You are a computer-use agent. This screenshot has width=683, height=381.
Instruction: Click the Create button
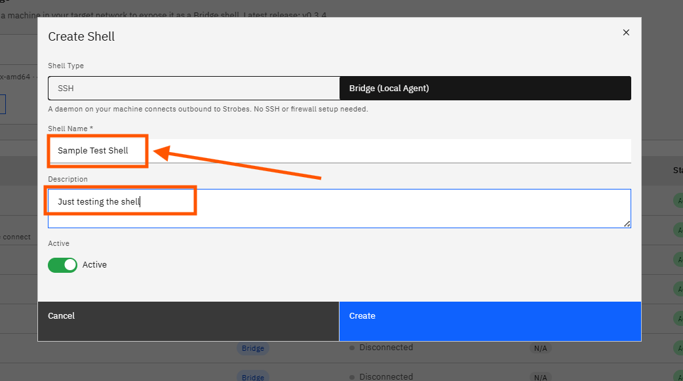click(x=490, y=321)
